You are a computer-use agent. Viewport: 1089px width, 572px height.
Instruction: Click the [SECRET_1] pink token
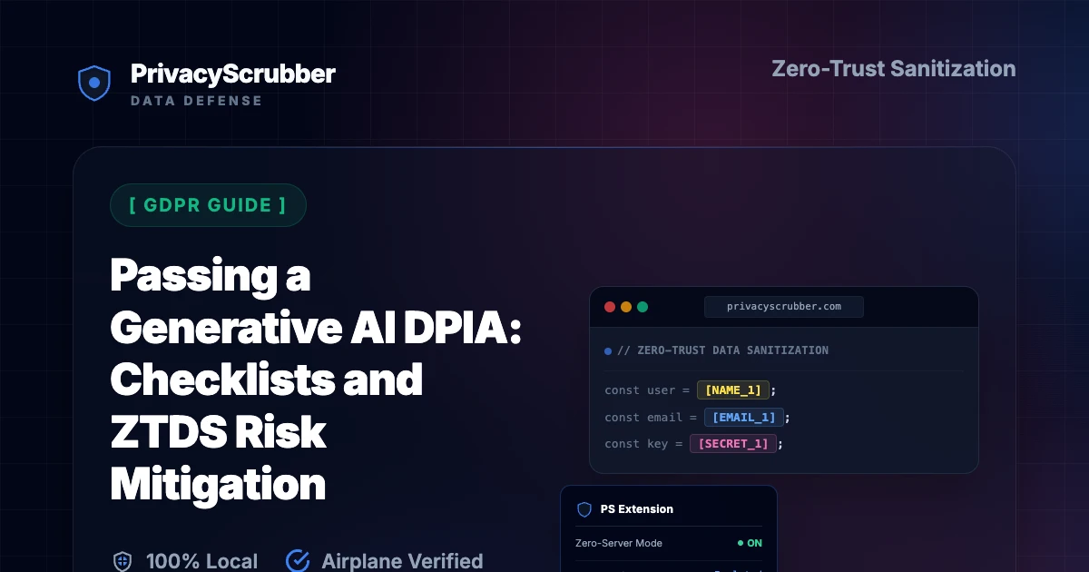[x=733, y=444]
